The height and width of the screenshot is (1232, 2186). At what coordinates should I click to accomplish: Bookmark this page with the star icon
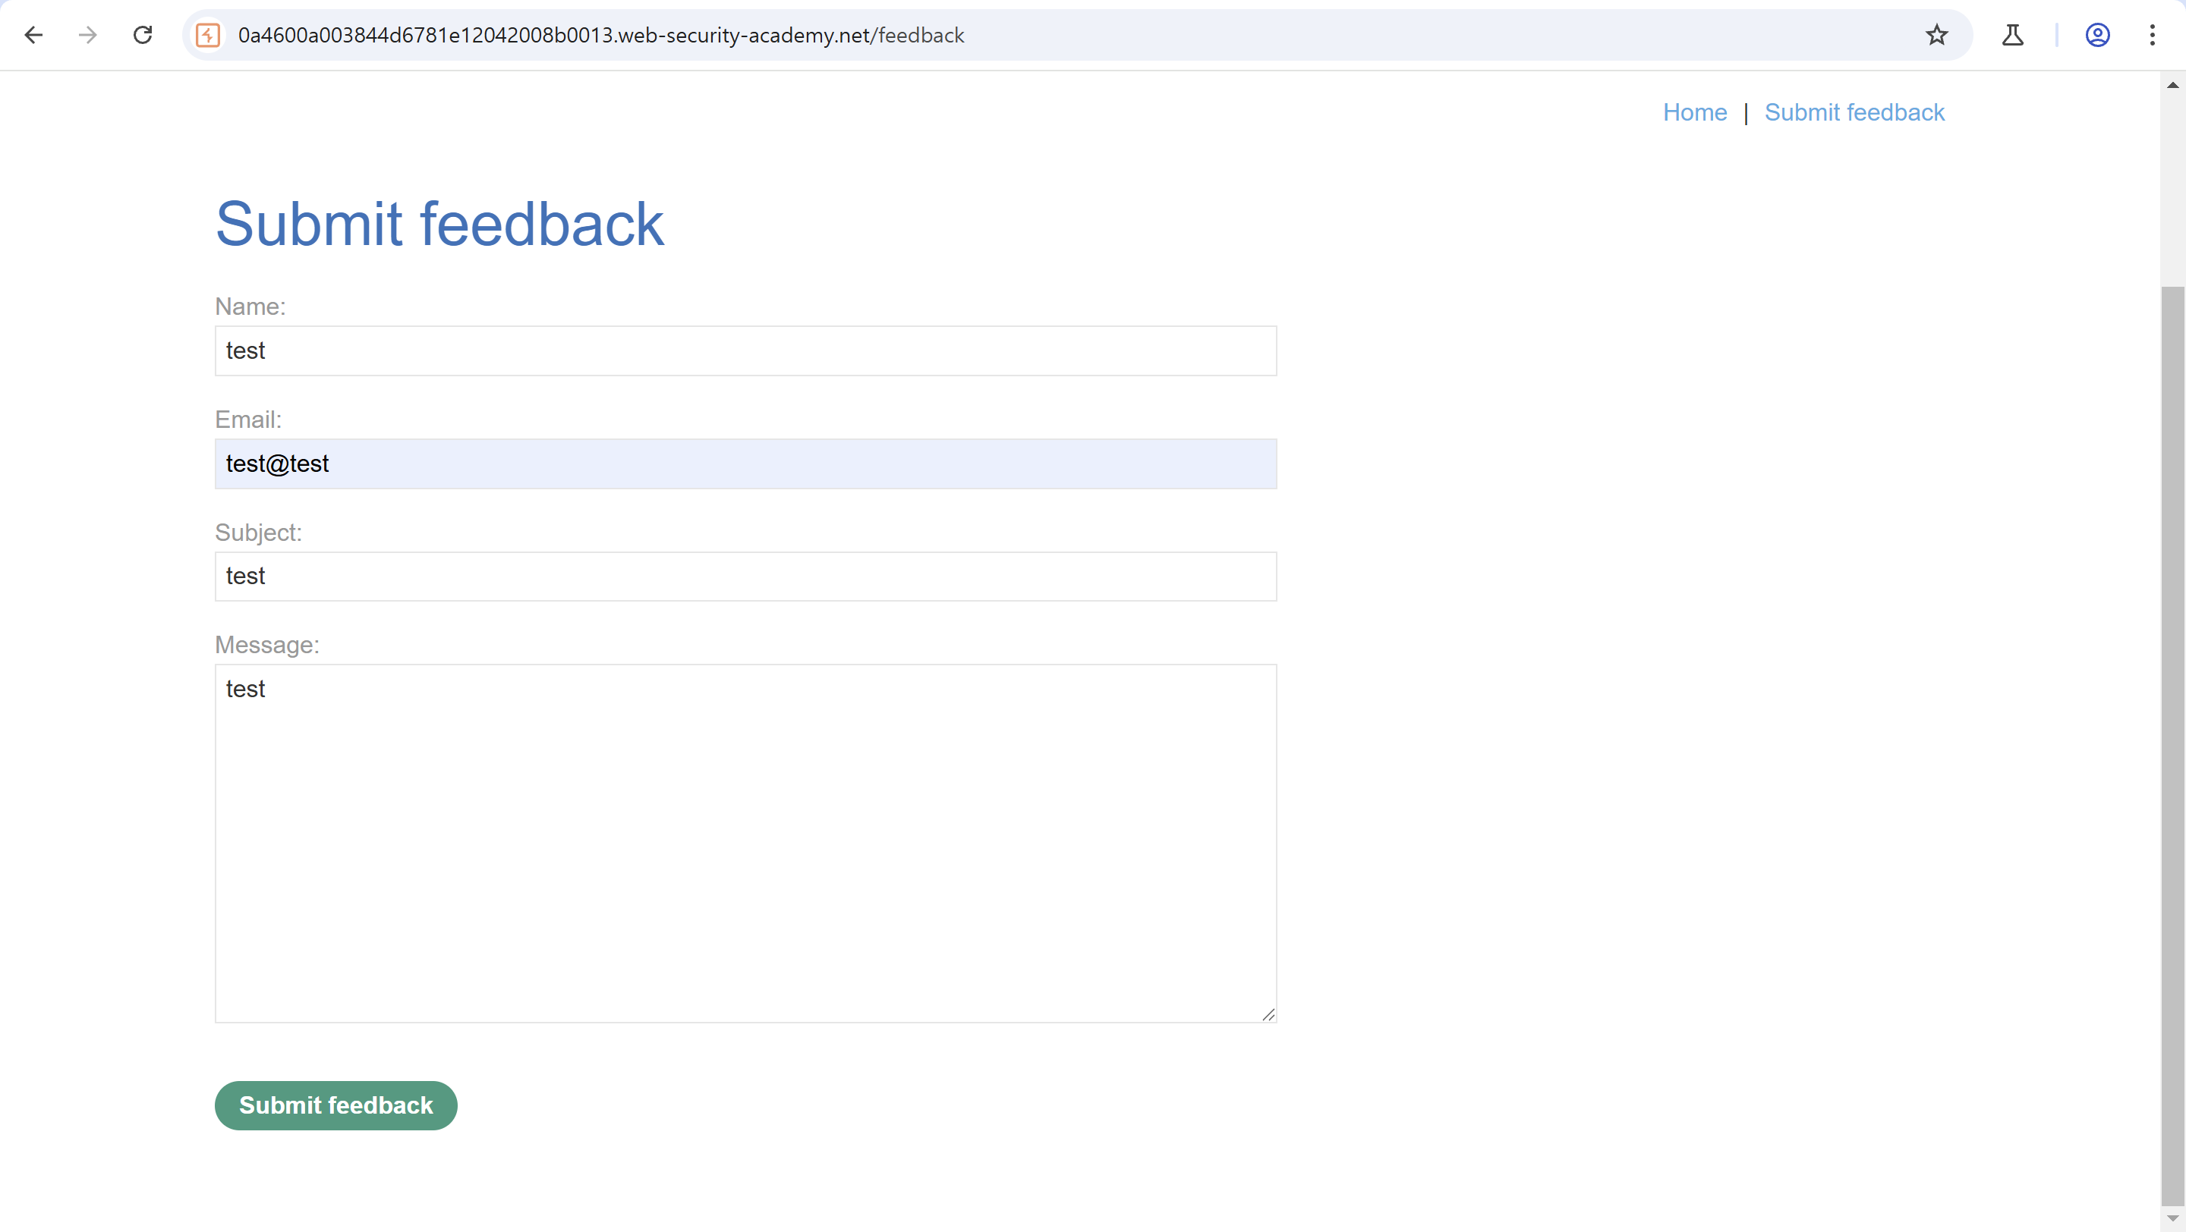(x=1936, y=35)
